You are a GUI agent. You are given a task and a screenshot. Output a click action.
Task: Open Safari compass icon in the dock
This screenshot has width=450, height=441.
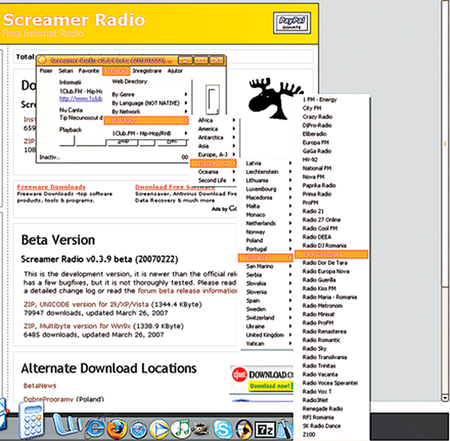coord(139,430)
